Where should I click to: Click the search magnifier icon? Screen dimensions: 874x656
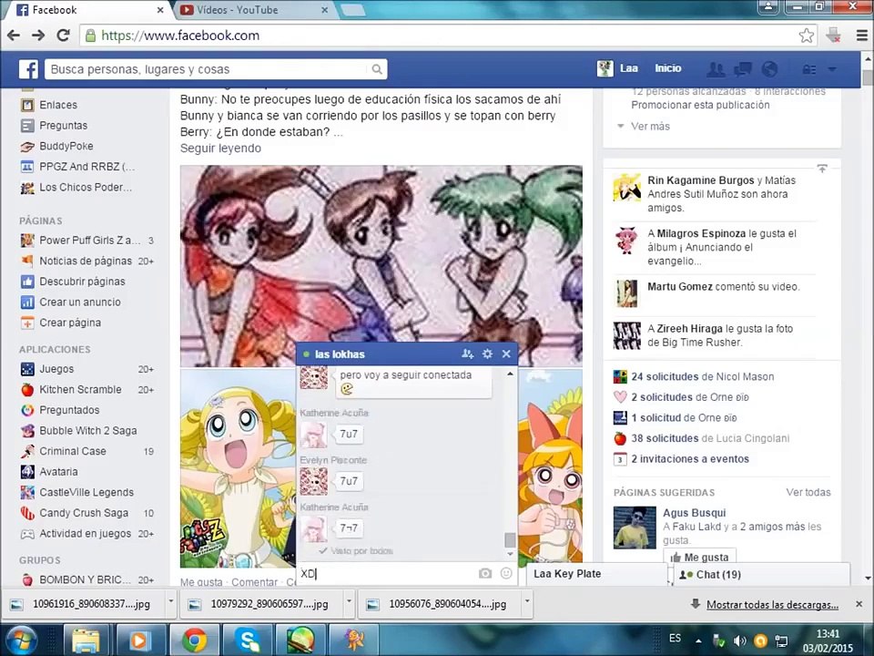pos(377,69)
